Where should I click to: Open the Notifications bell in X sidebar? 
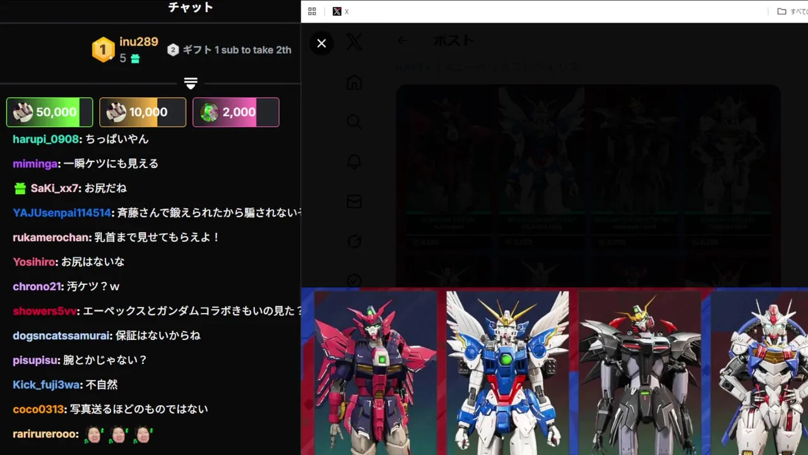(x=354, y=162)
